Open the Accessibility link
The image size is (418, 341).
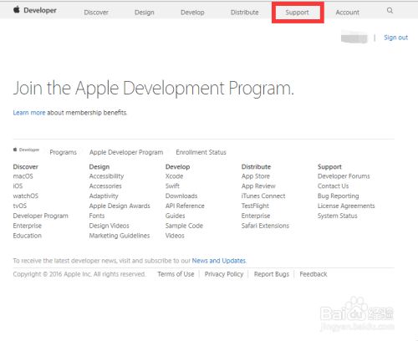106,176
